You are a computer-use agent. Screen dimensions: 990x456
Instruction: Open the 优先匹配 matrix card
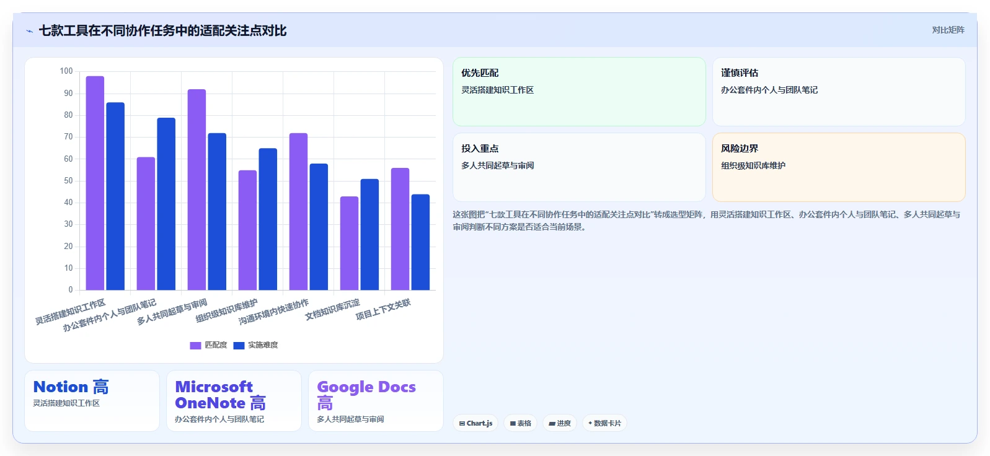[579, 92]
